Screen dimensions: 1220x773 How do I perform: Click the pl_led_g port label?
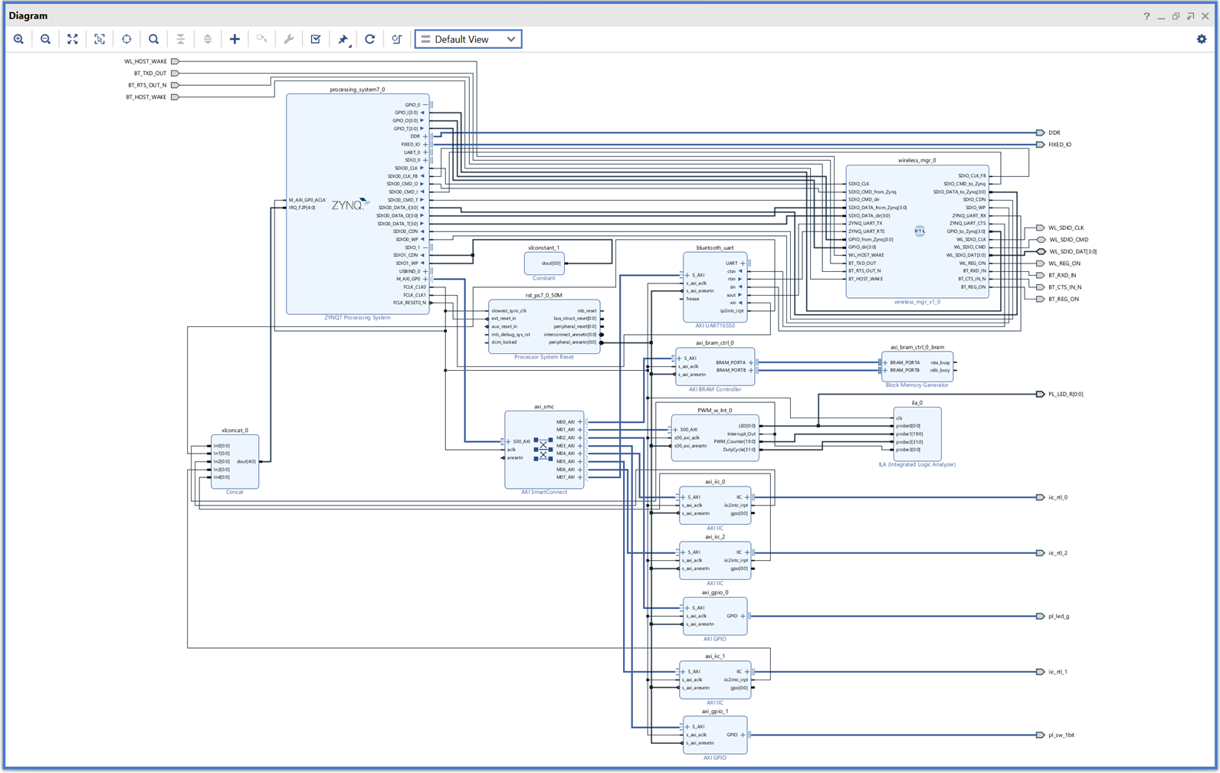tap(1059, 616)
